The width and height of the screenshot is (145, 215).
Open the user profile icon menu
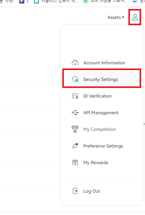pos(135,17)
